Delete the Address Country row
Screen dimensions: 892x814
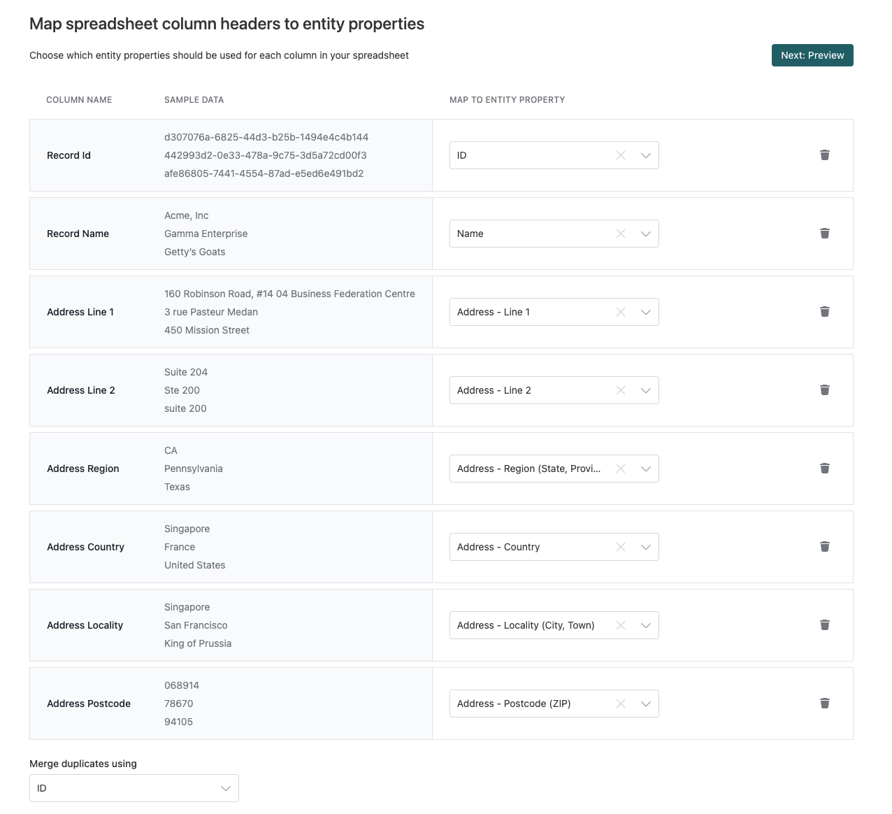[x=825, y=547]
